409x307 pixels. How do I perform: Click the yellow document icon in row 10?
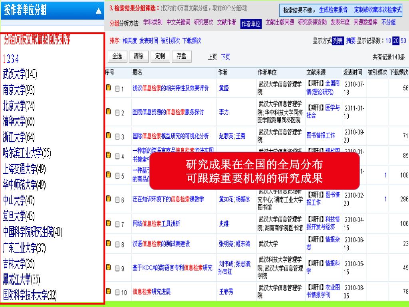[109, 291]
